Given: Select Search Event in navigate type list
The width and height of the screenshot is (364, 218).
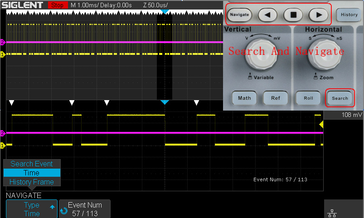Looking at the screenshot, I should point(32,164).
